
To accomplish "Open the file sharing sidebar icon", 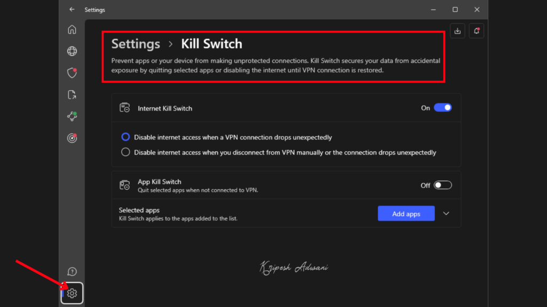I will coord(72,95).
